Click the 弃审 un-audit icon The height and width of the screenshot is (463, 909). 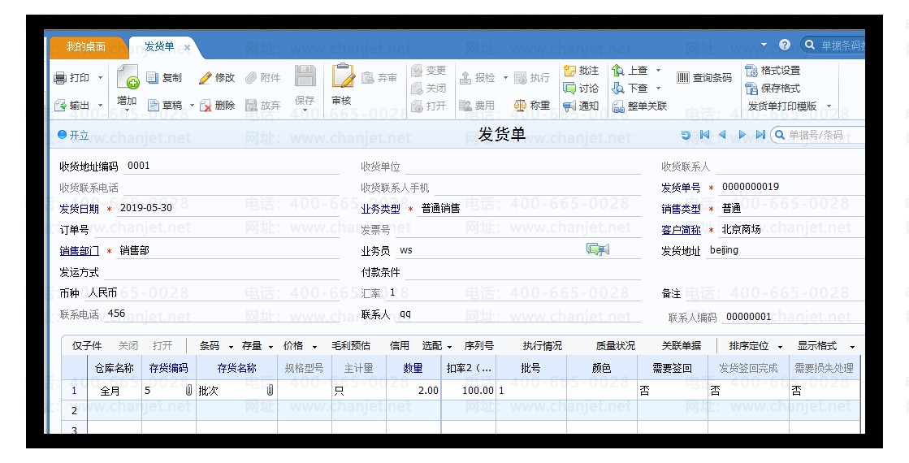(367, 78)
